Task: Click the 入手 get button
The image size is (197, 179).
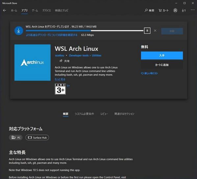Action: (x=162, y=55)
